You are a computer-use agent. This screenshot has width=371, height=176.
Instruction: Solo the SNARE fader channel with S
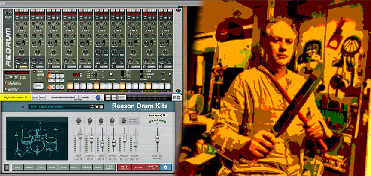coord(91,159)
